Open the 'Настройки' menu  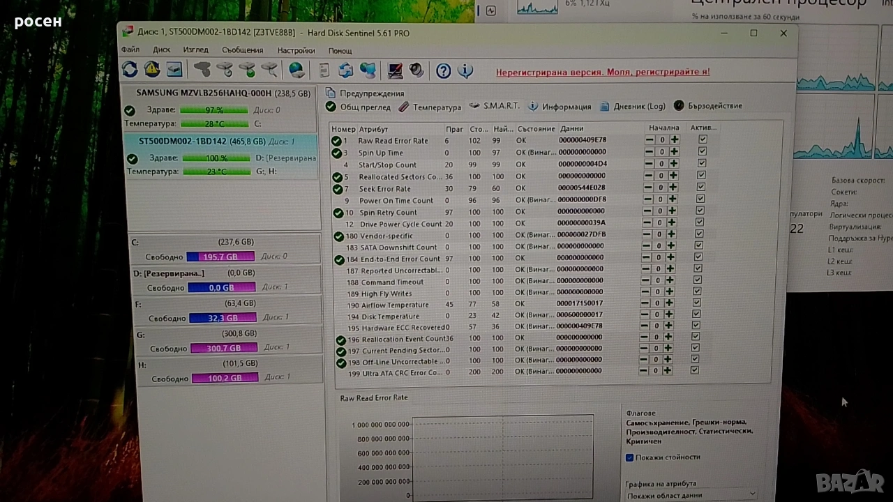click(x=296, y=50)
